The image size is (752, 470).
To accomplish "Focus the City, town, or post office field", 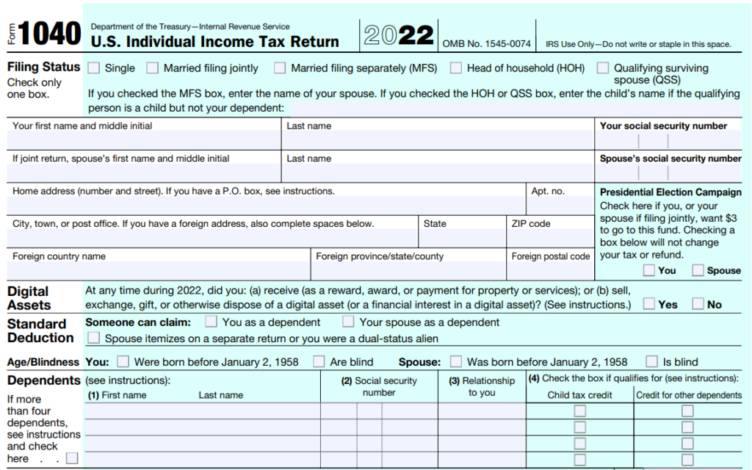I will point(212,238).
